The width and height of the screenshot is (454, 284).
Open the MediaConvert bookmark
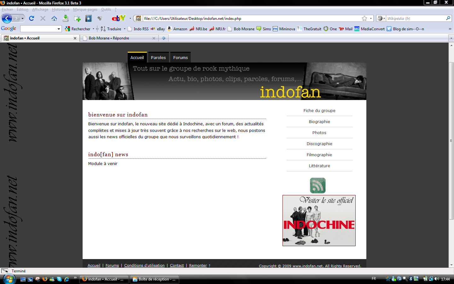coord(370,29)
